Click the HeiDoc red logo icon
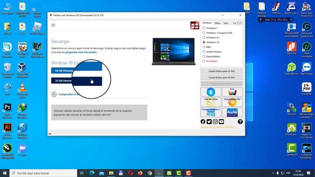Screen dimensions: 315x177 (195, 26)
